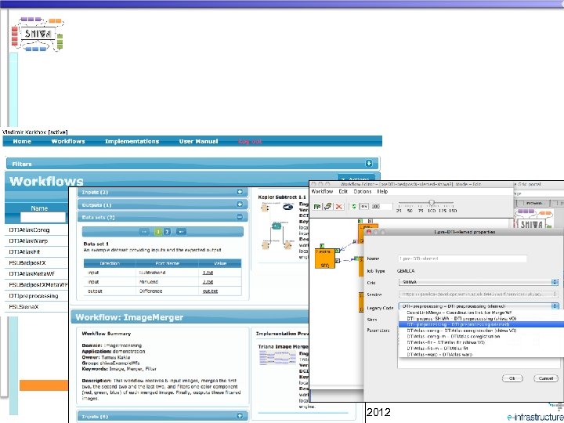Click the Direction column header in data set table
564x423 pixels.
[110, 263]
